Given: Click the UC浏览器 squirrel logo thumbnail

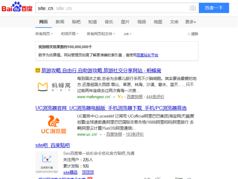Looking at the screenshot, I should pos(54,124).
